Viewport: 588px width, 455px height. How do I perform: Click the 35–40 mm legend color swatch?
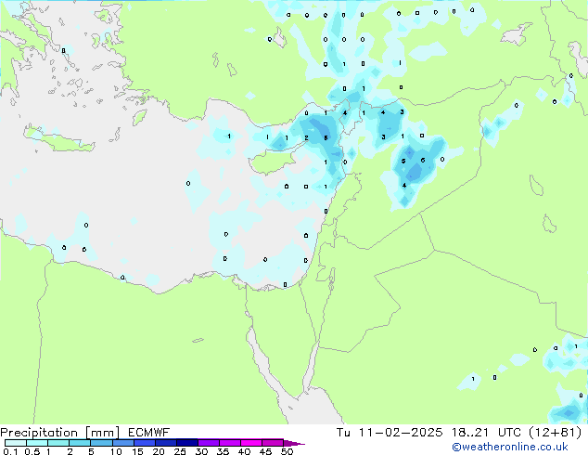click(230, 443)
